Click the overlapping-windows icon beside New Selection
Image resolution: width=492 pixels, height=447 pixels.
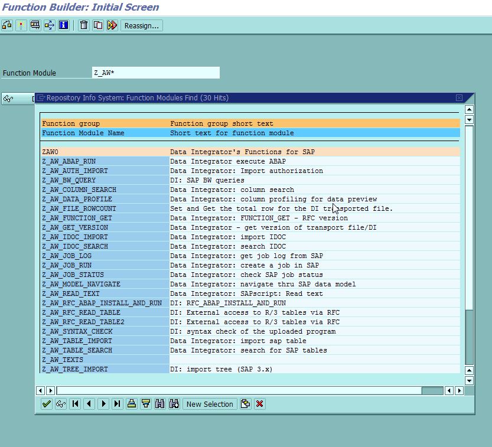pos(245,404)
